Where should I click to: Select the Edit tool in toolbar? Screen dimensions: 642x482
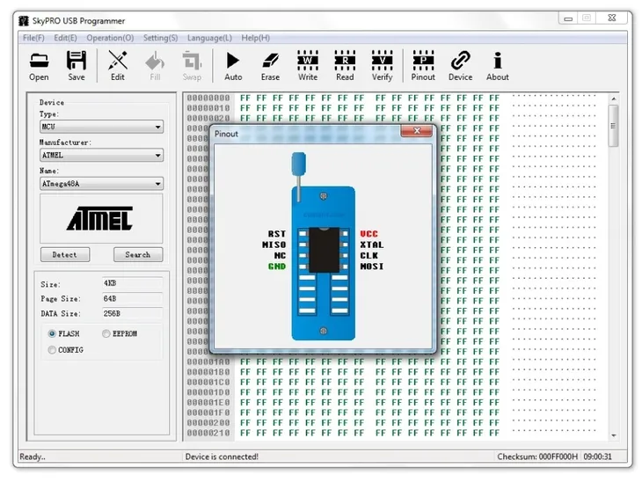(118, 65)
